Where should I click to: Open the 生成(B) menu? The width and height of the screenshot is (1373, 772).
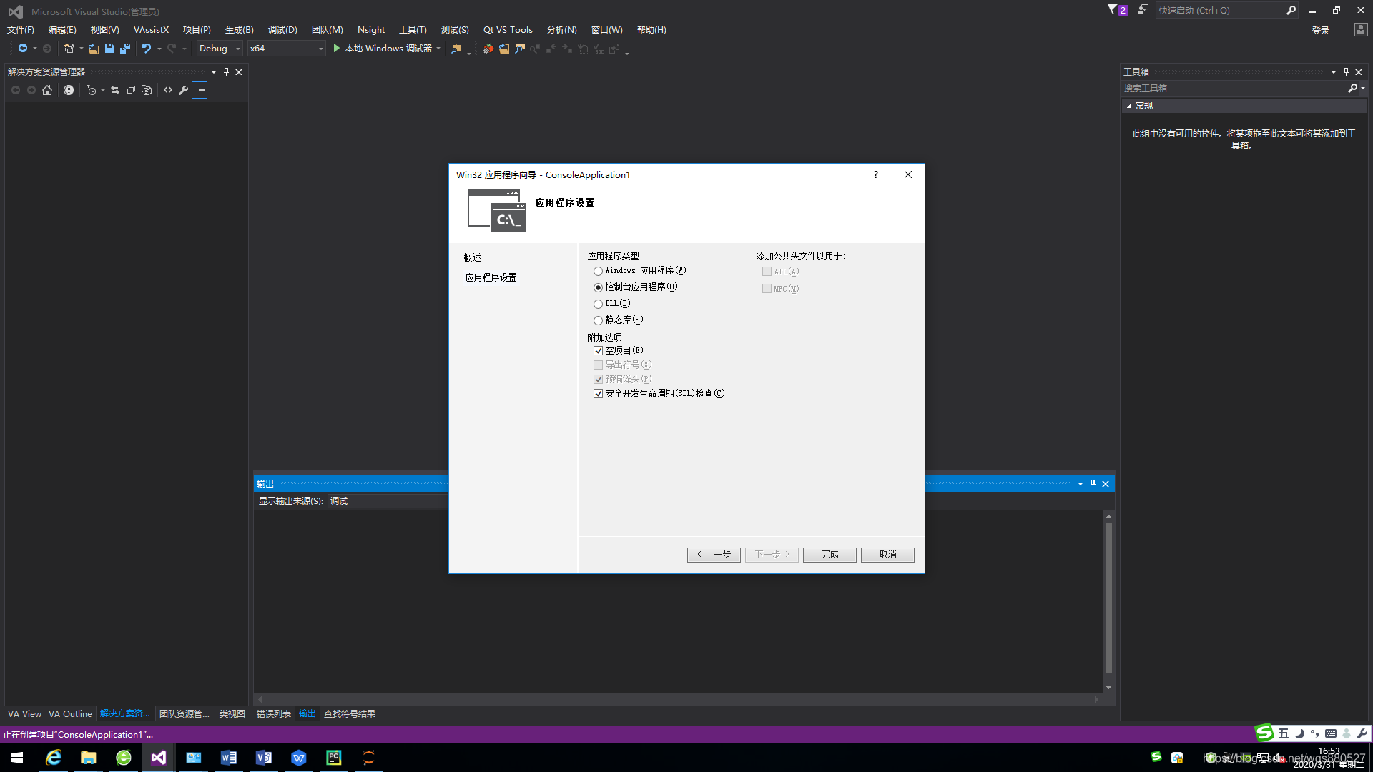point(239,29)
